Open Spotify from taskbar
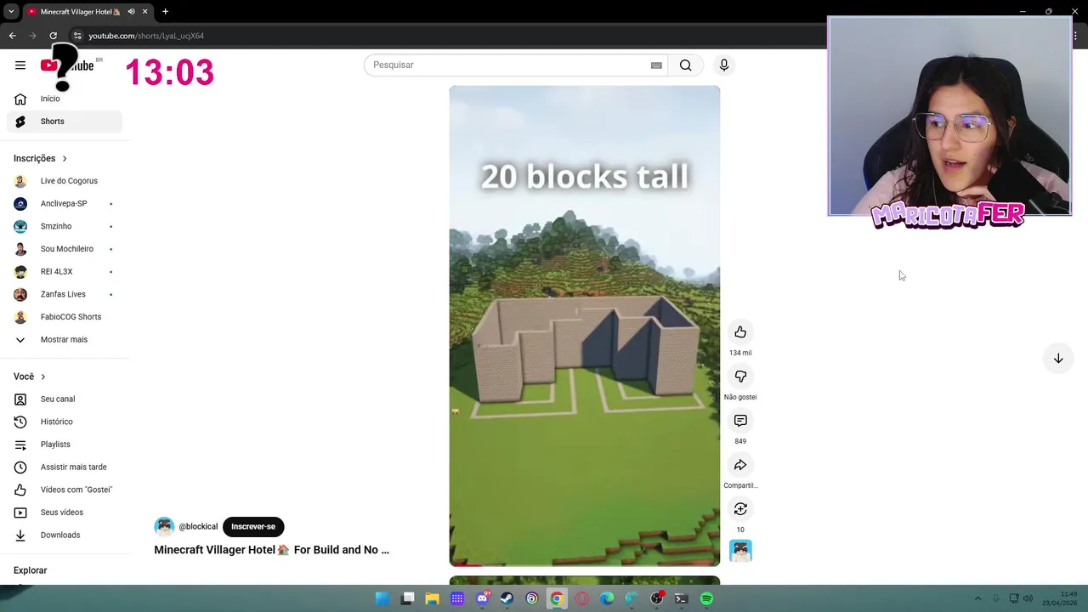Viewport: 1088px width, 612px height. coord(706,598)
